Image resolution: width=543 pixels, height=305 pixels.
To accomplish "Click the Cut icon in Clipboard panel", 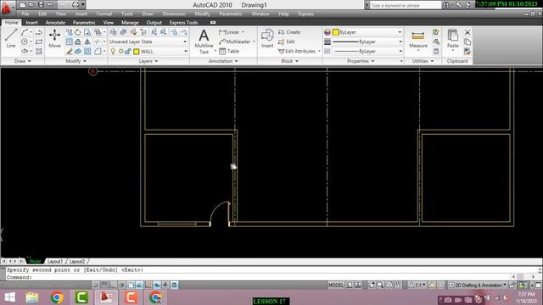I will (467, 32).
